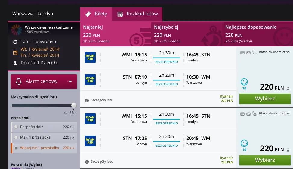Click the passenger icon beside Dorośli

tap(15, 63)
